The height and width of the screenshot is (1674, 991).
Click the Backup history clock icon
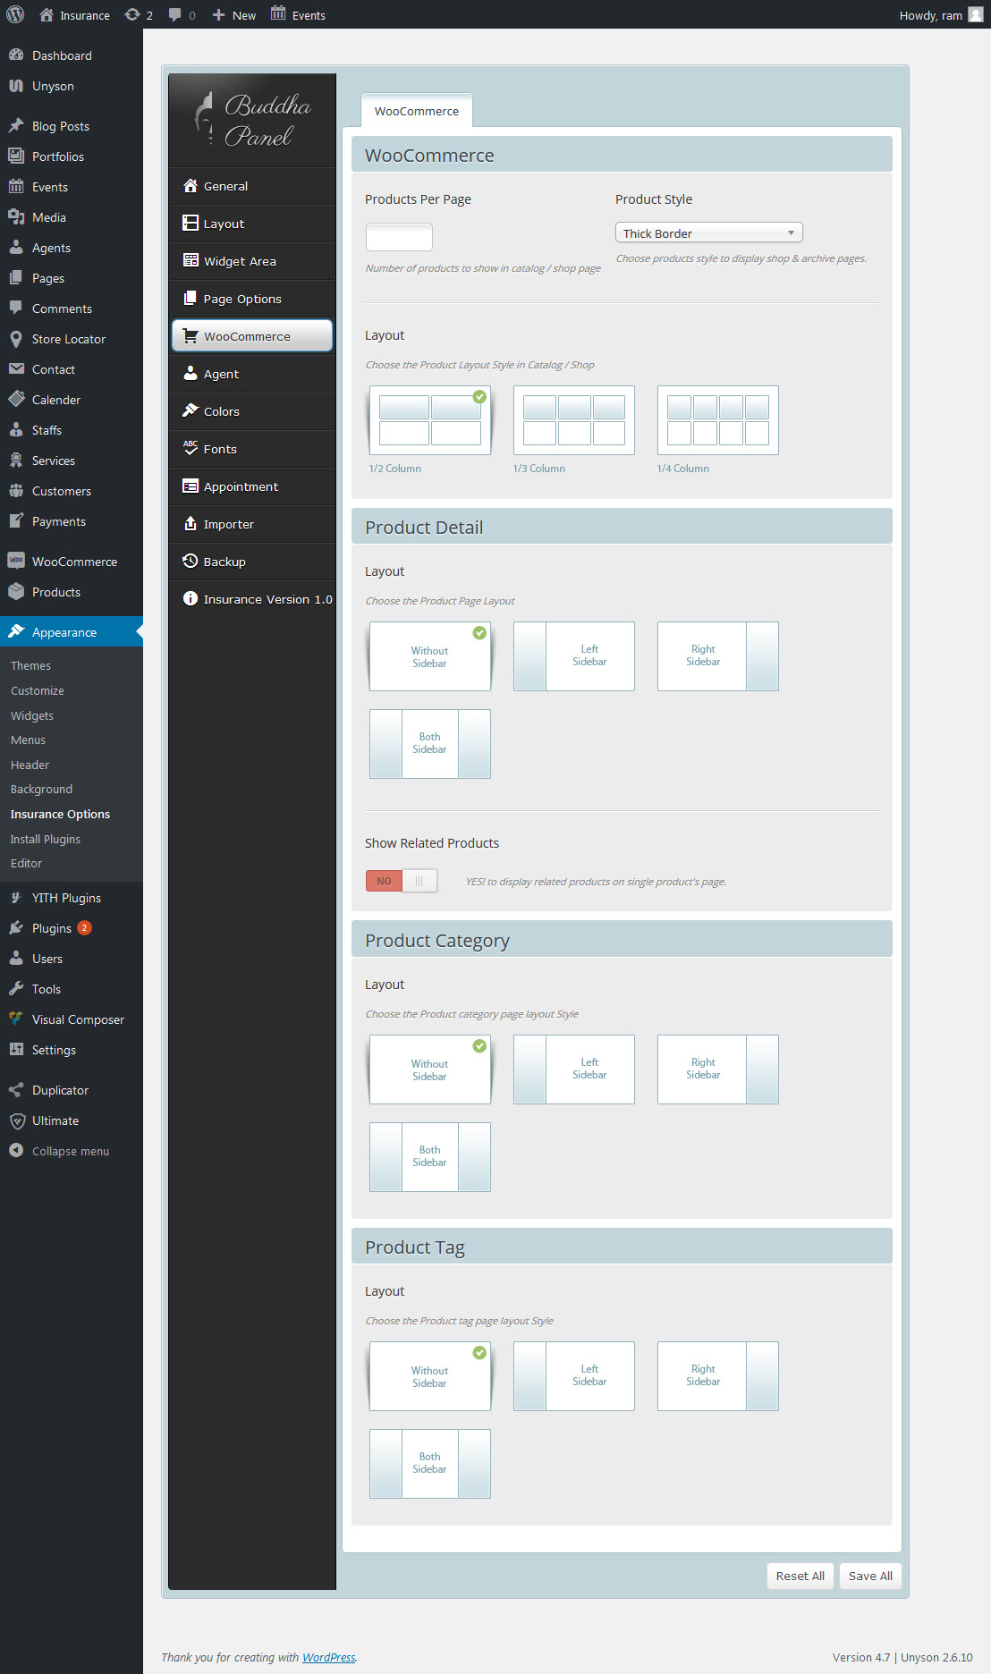191,561
